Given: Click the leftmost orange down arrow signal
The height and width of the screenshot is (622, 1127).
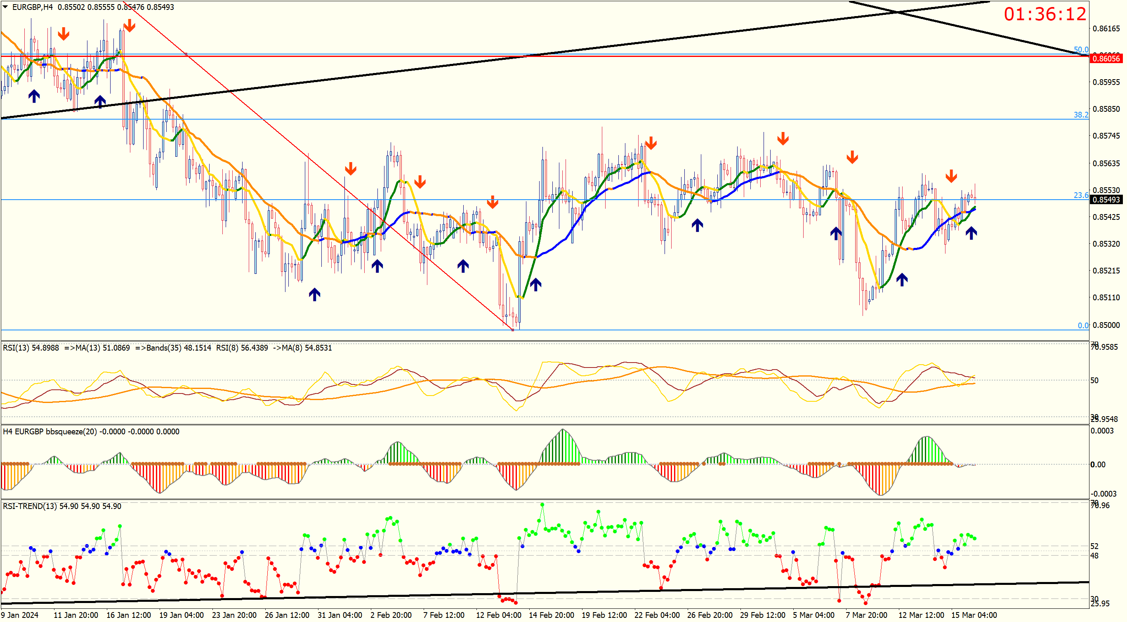Looking at the screenshot, I should coord(64,34).
